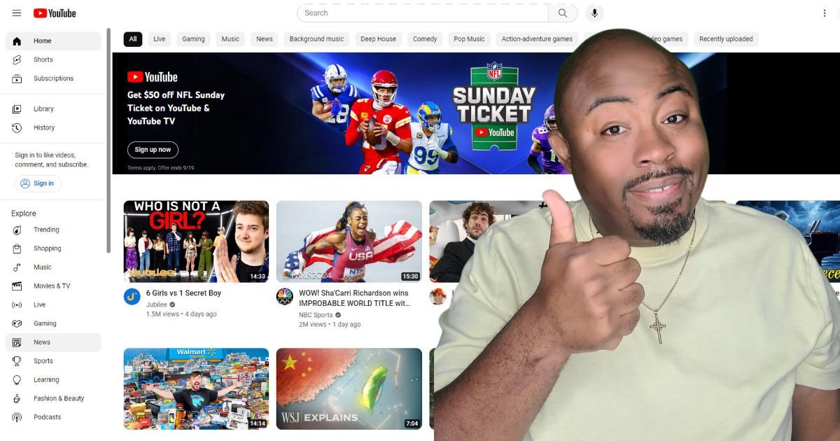Open your watch History
The image size is (840, 441).
(x=43, y=127)
